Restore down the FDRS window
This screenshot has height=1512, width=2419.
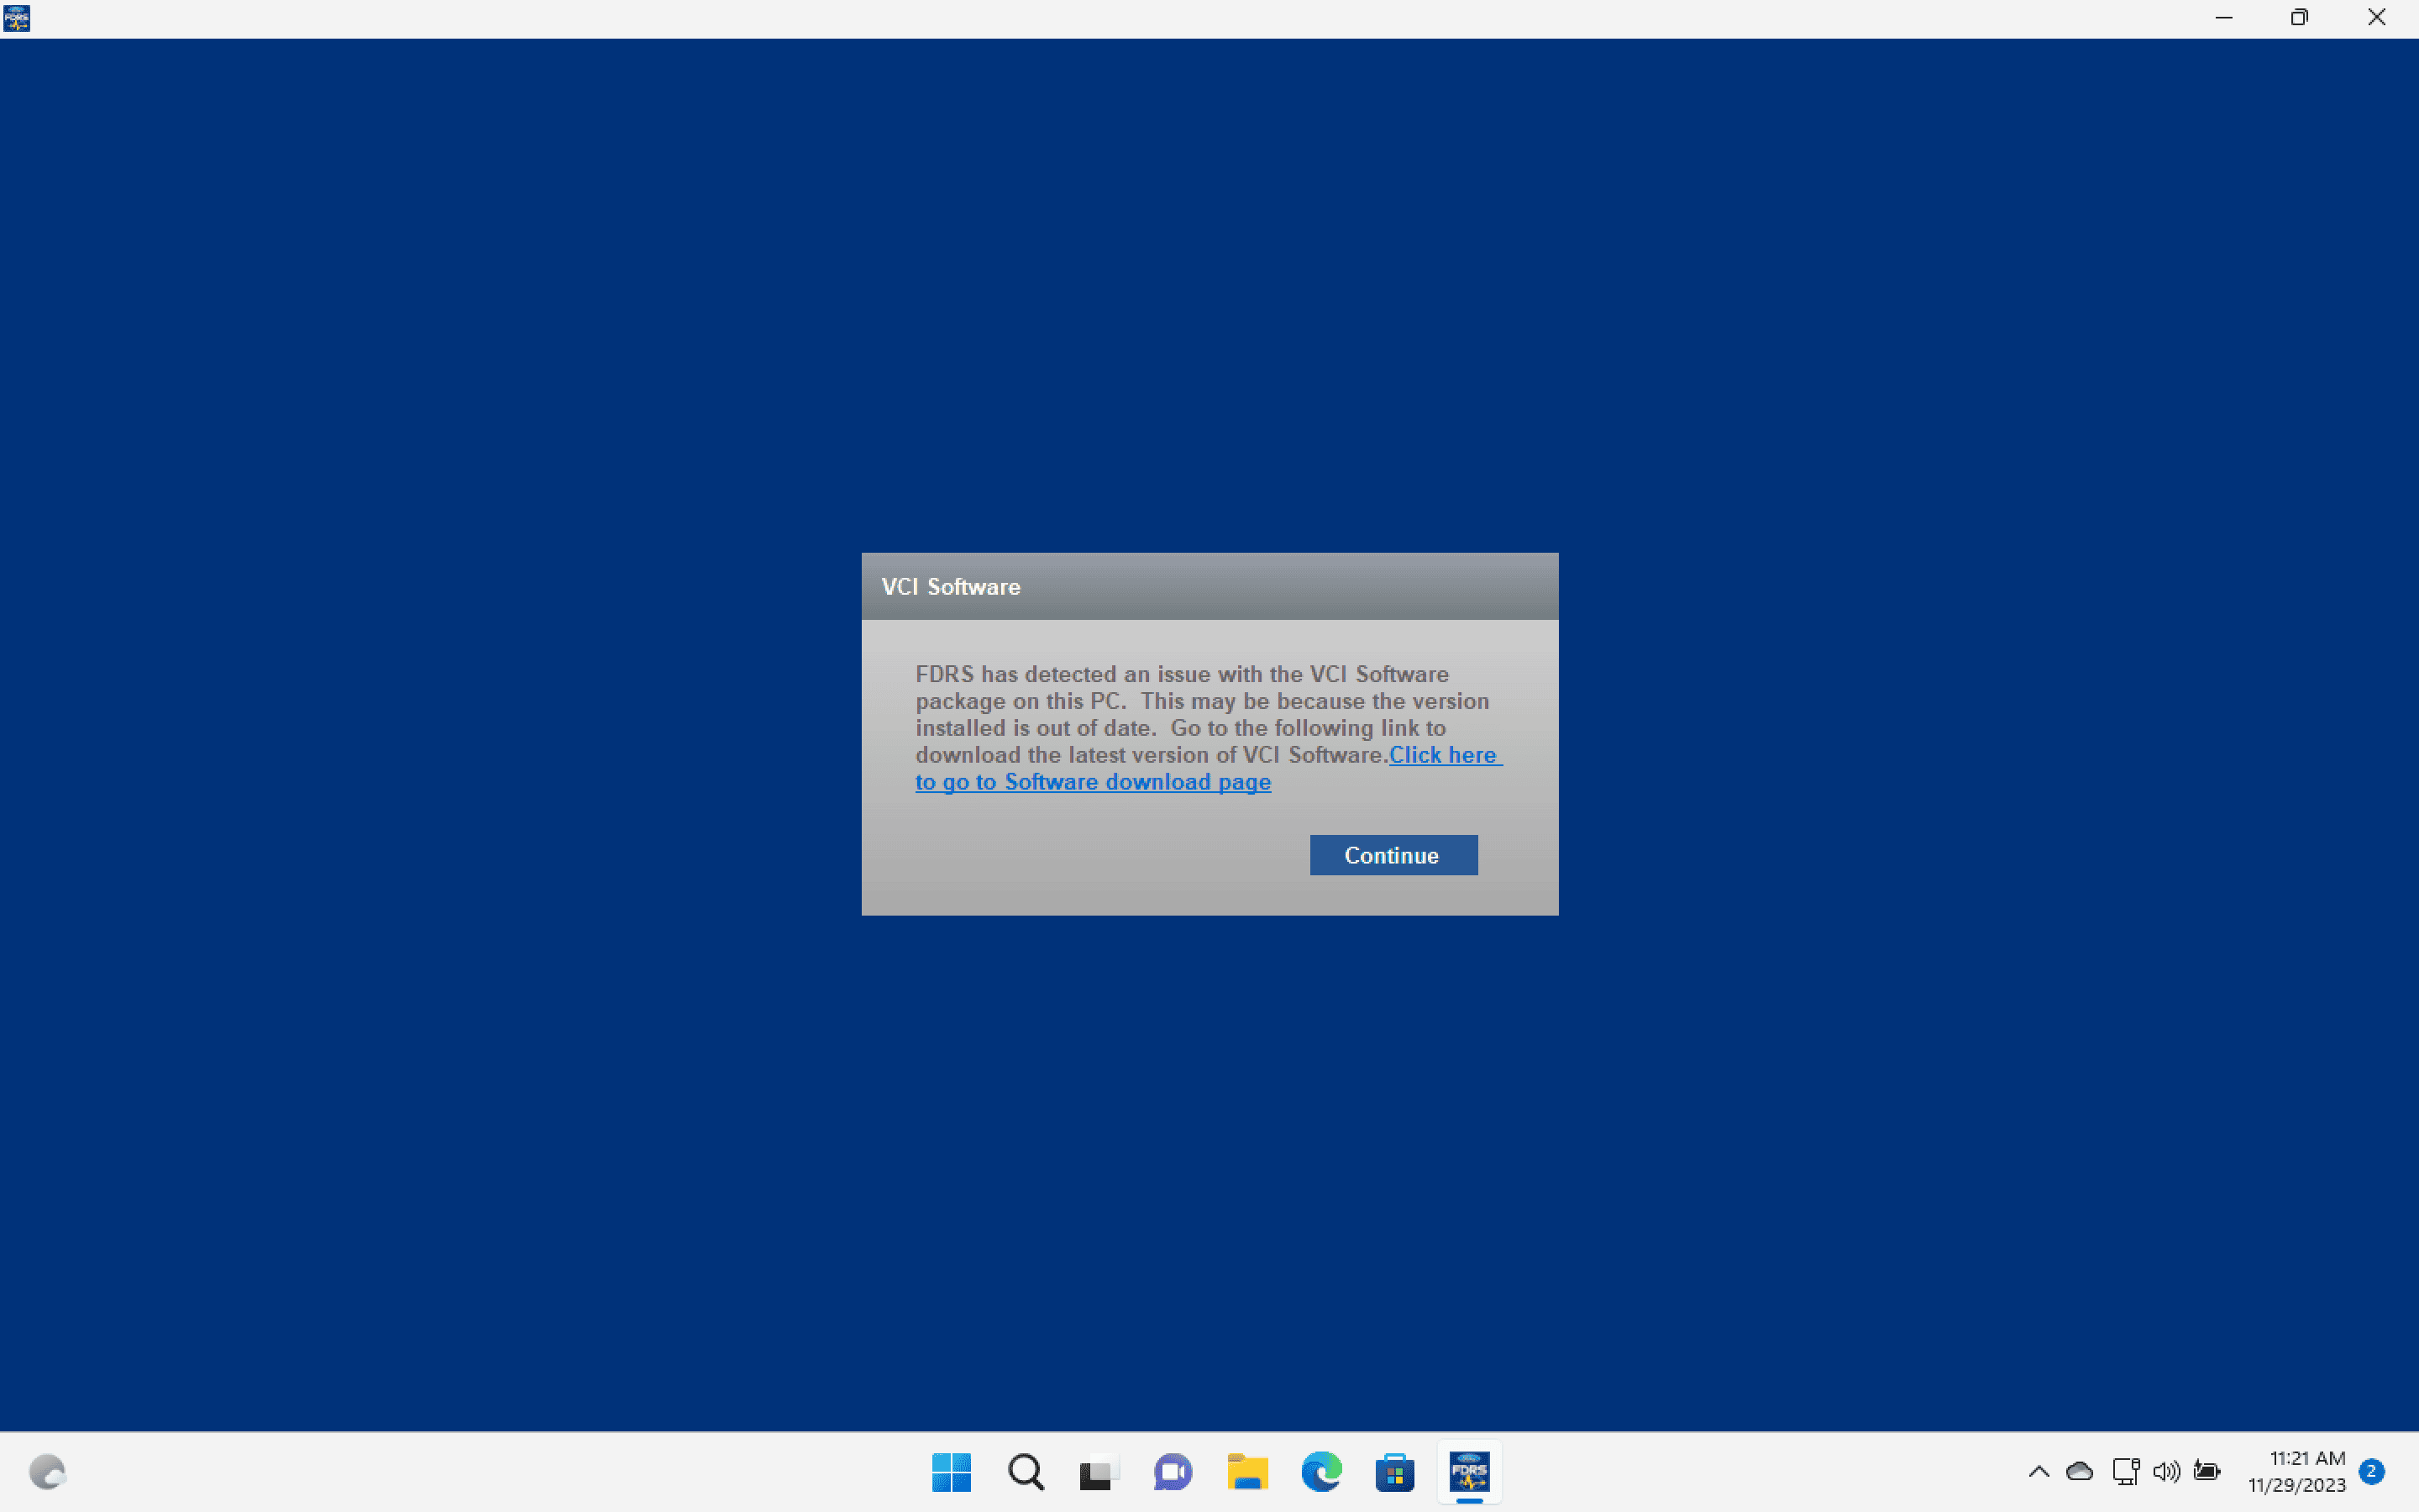click(x=2299, y=18)
